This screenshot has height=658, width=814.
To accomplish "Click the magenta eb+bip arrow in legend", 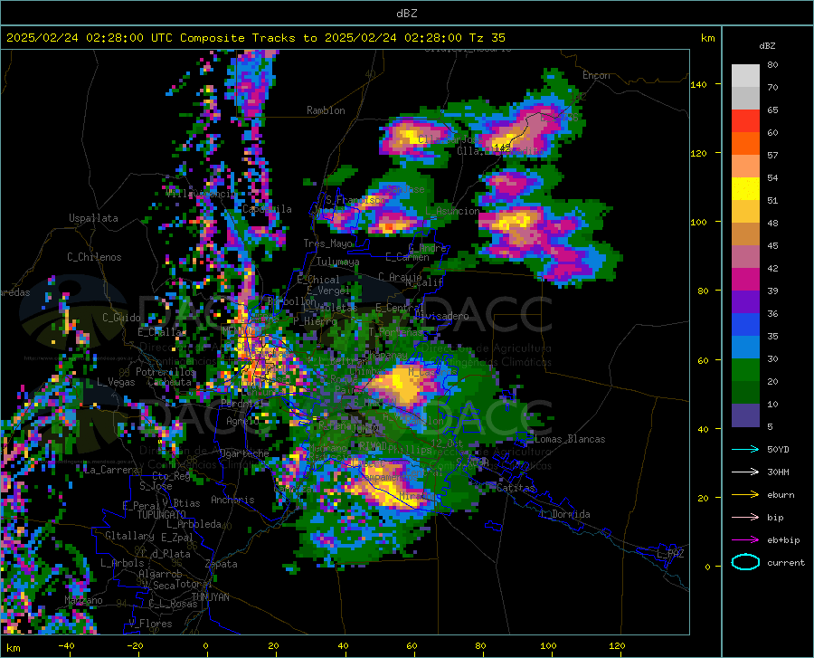I will tap(745, 540).
